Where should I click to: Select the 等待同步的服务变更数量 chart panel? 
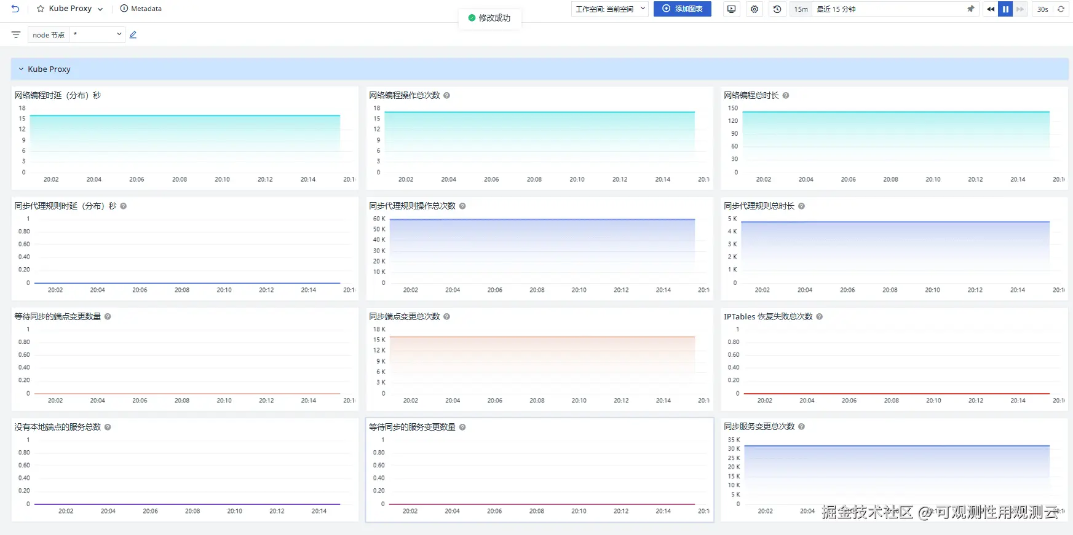[x=539, y=470]
